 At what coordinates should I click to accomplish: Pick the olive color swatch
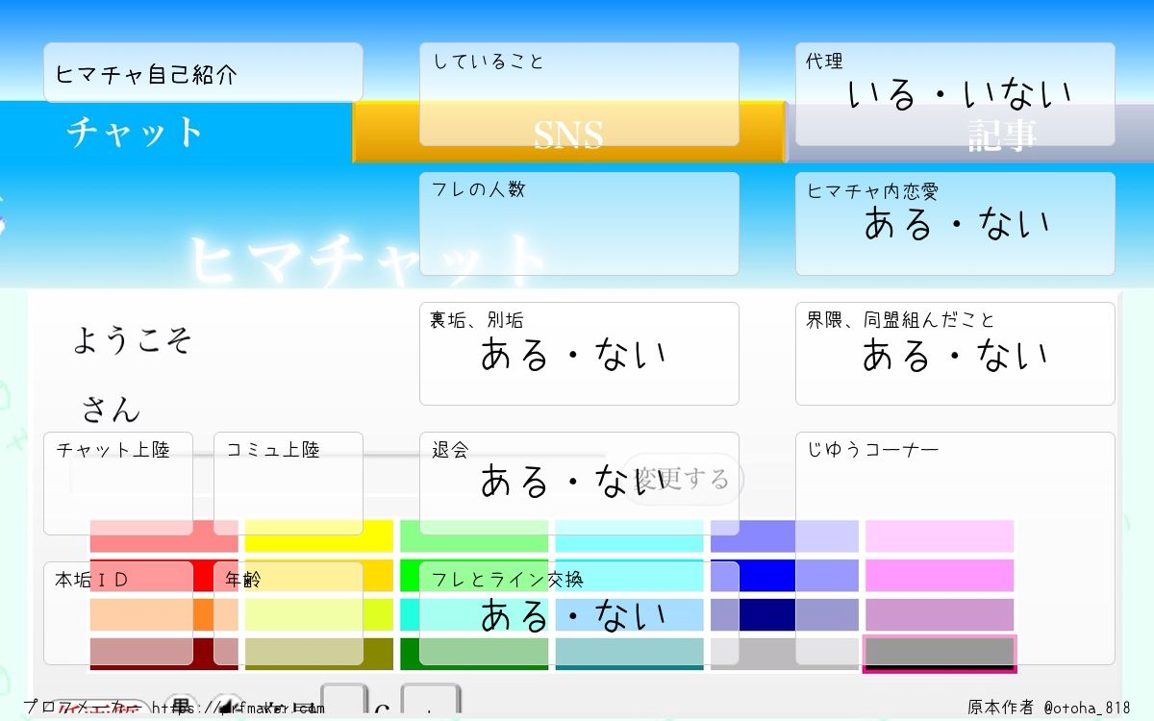(x=319, y=654)
